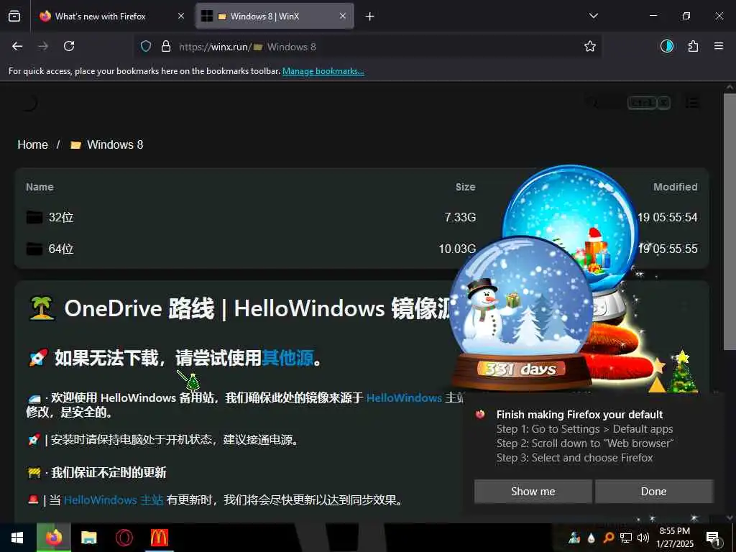This screenshot has width=736, height=552.
Task: Select the Windows 8 | WinX tab
Action: [275, 16]
